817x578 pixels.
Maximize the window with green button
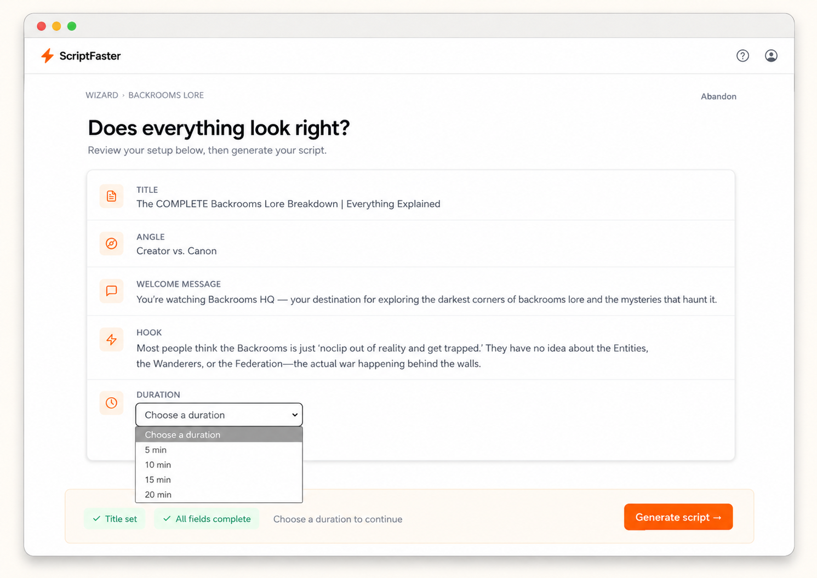pos(72,26)
